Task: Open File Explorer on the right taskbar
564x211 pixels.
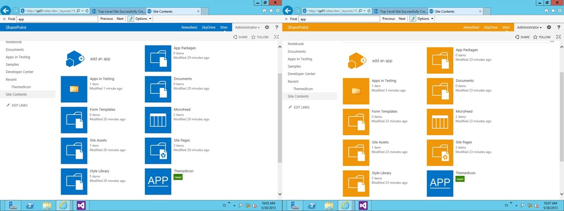Action: click(329, 206)
